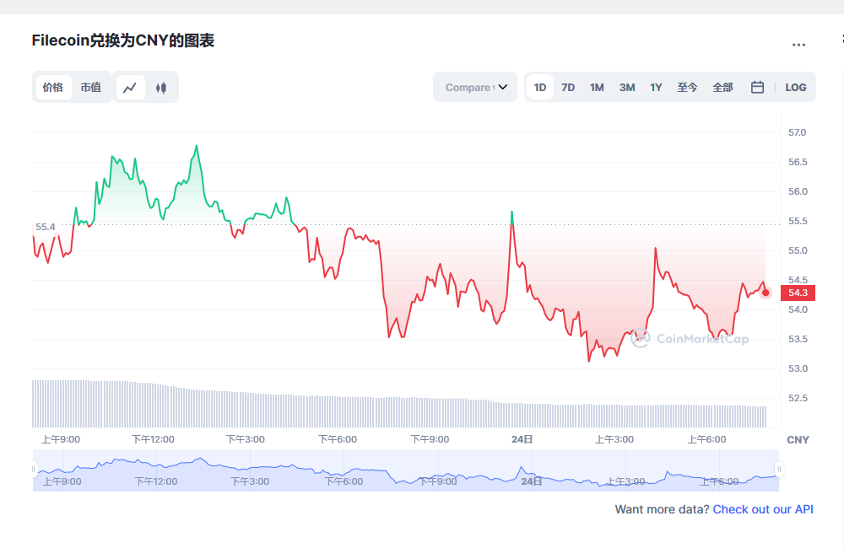Show the 3M time range

(627, 87)
